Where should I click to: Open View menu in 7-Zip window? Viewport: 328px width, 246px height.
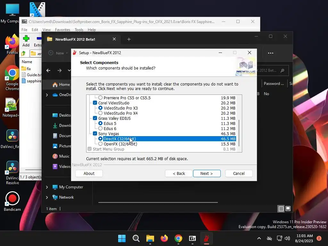click(46, 30)
